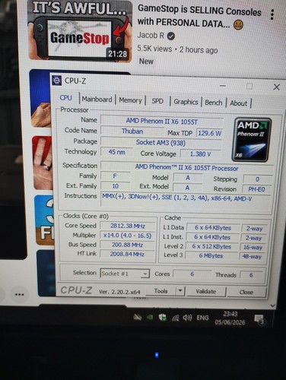Open the Jacob R channel link
Screen dimensions: 286x380
[x=151, y=36]
